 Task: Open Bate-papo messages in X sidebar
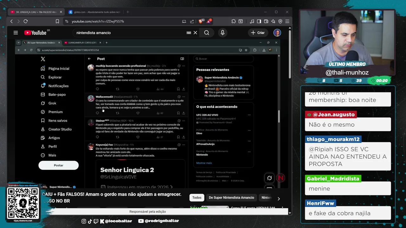coord(53,94)
